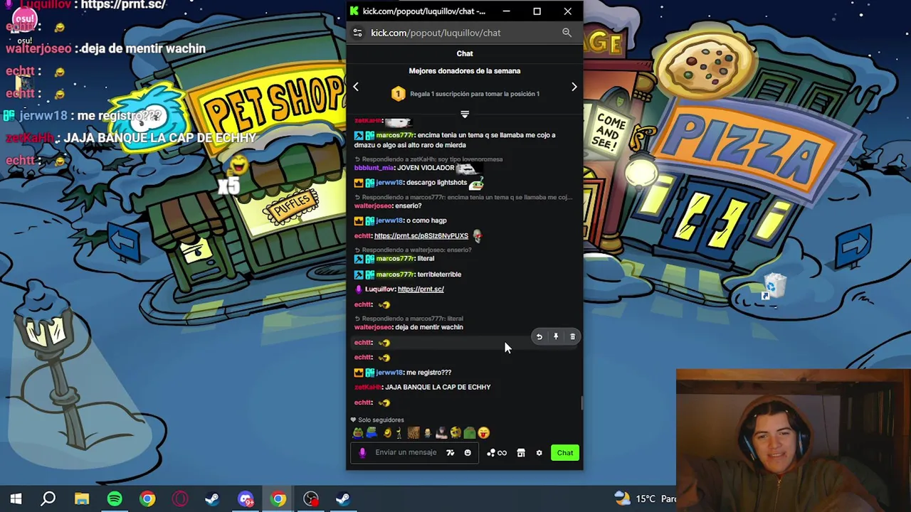Click the site information icon in address bar
This screenshot has width=911, height=512.
[357, 33]
